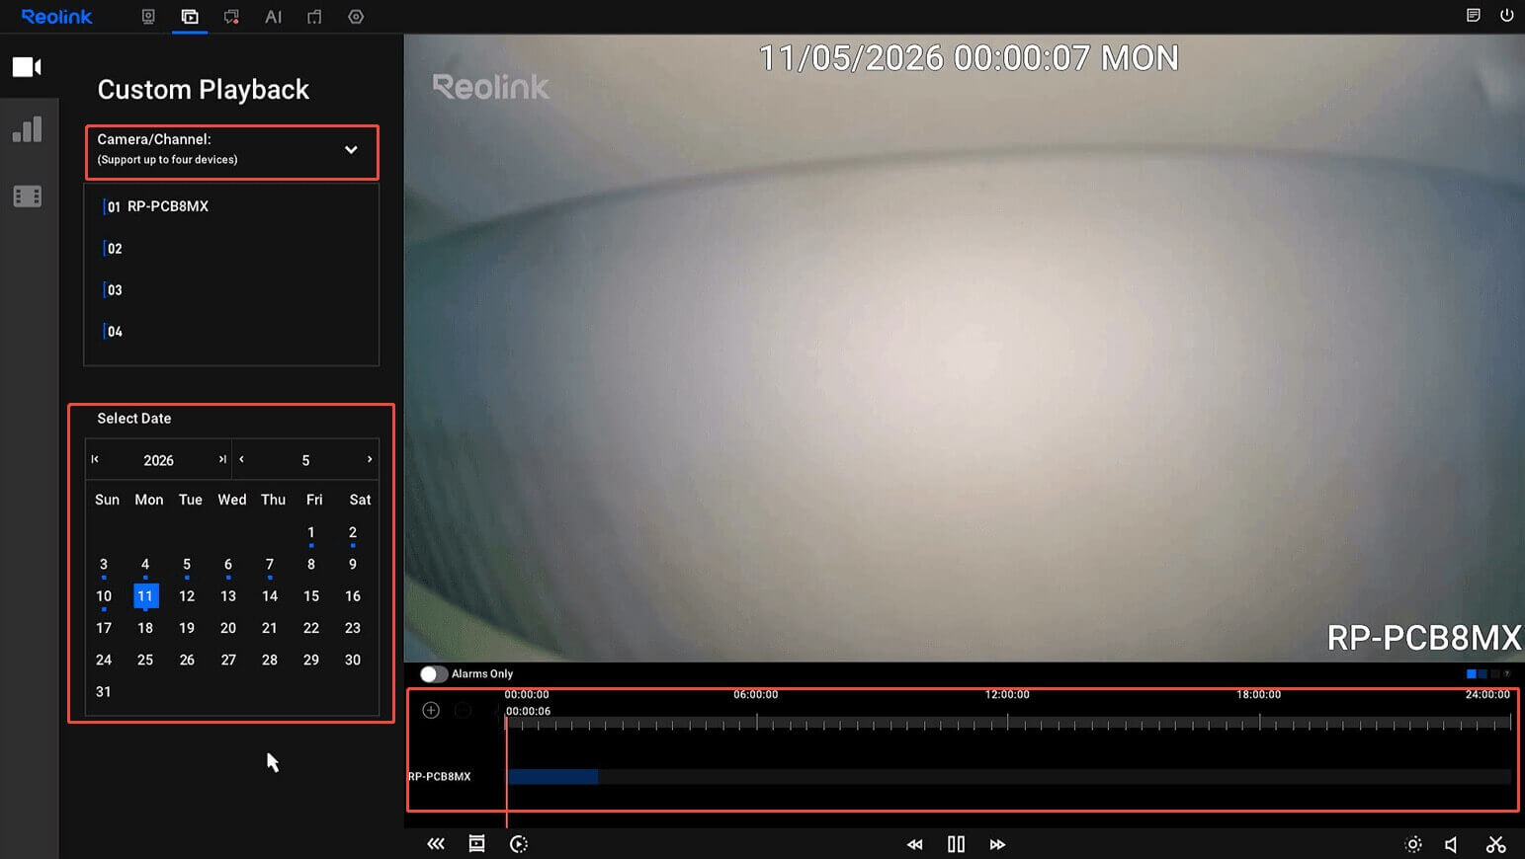Pick May 25 on the calendar
Image resolution: width=1525 pixels, height=859 pixels.
pyautogui.click(x=145, y=660)
